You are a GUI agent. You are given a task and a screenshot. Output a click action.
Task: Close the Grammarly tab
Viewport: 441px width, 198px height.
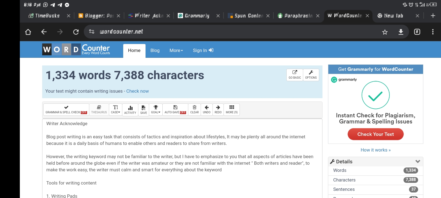218,16
